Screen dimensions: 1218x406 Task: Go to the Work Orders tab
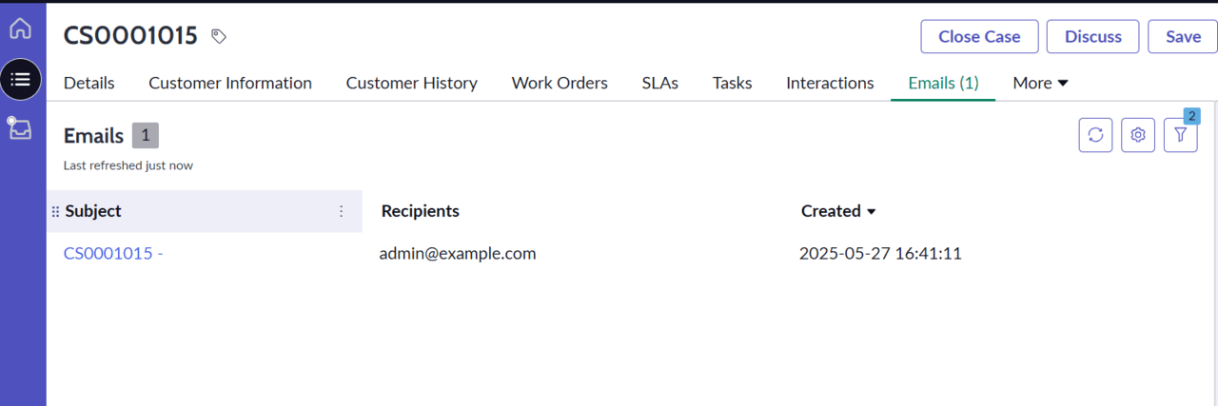point(560,83)
